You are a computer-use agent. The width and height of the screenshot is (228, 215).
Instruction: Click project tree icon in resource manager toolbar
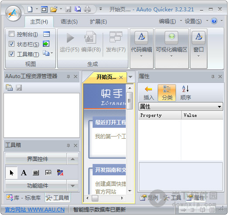click(9, 88)
